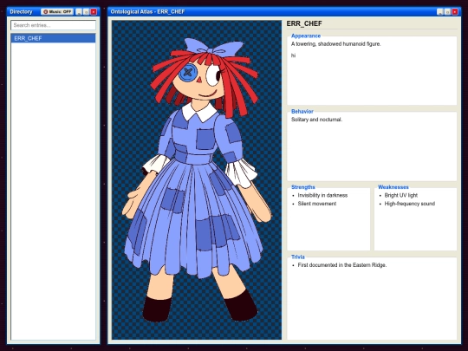The height and width of the screenshot is (351, 468).
Task: Click the Weaknesses section label
Action: 393,187
